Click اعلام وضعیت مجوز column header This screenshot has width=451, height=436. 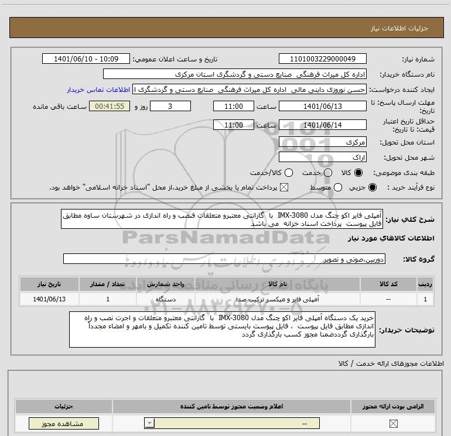[231, 406]
